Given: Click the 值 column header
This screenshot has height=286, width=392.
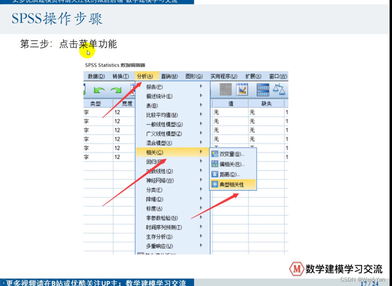Looking at the screenshot, I should coord(231,103).
